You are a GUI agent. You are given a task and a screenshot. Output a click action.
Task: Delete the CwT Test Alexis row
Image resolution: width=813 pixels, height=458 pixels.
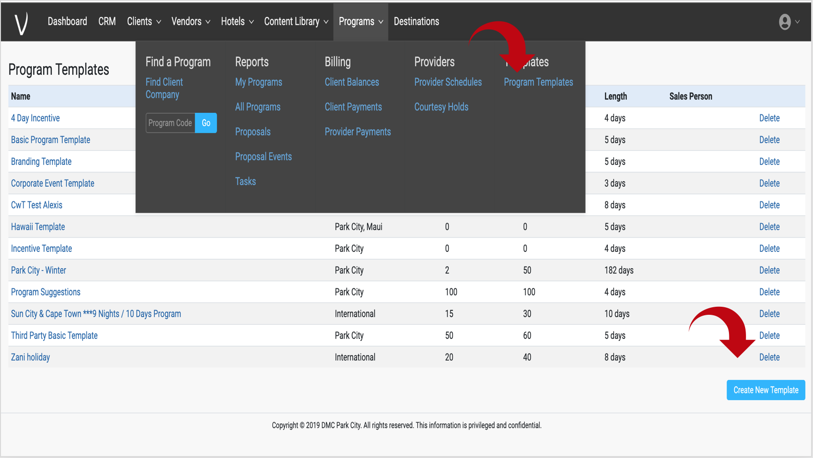(769, 205)
